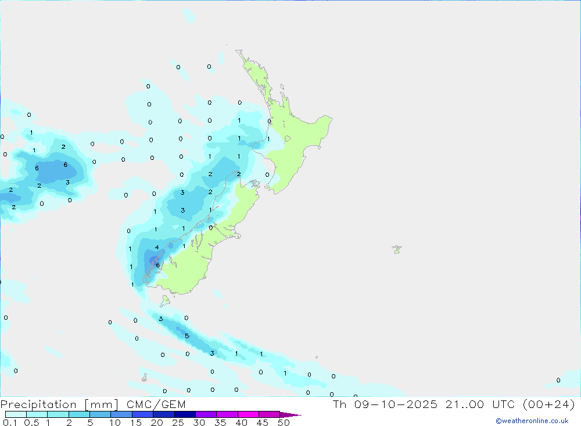Click the '0.1' colour scale label
Image resolution: width=581 pixels, height=426 pixels.
click(x=10, y=423)
